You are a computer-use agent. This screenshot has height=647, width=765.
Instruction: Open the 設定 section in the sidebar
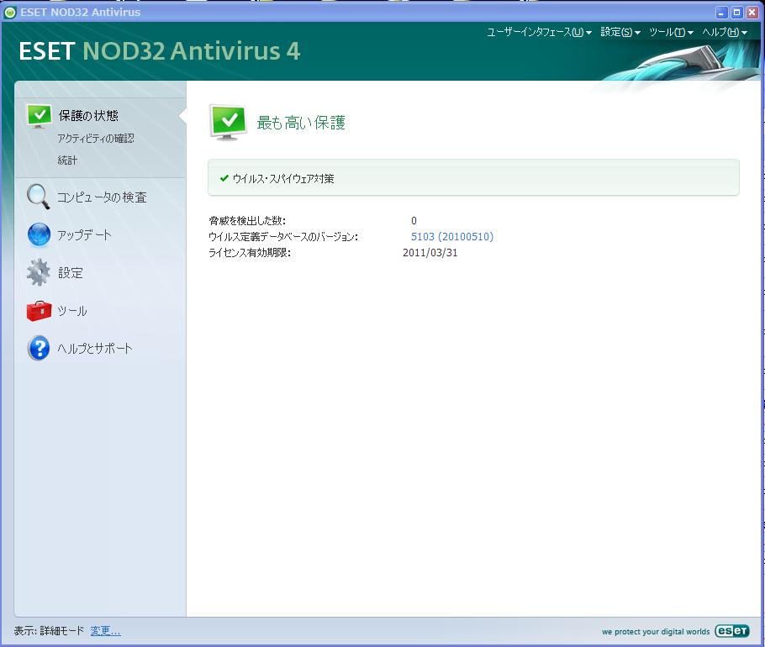click(71, 272)
